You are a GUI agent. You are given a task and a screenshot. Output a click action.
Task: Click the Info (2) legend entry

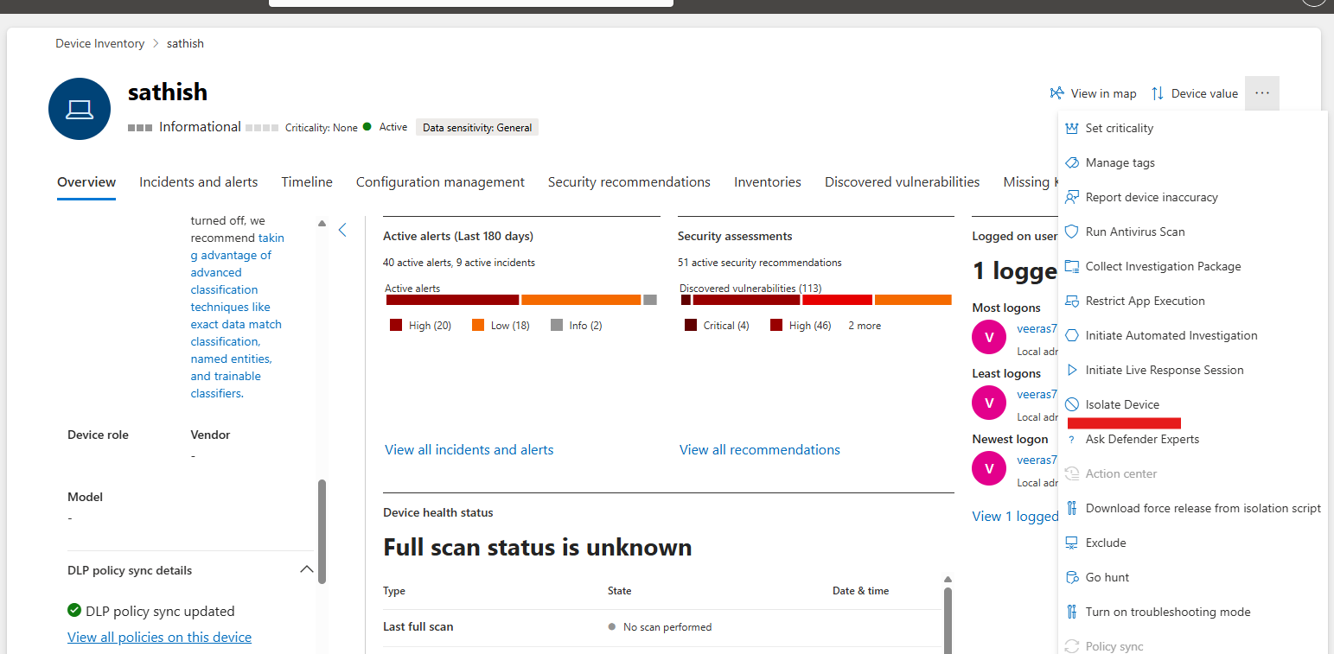577,326
